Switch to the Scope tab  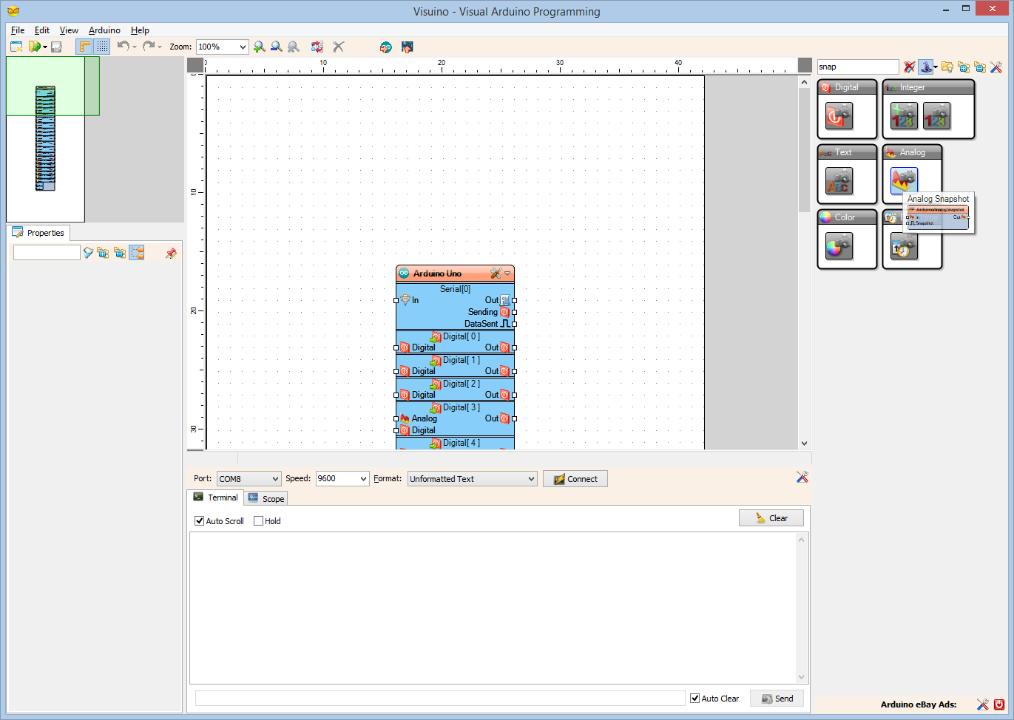tap(266, 497)
